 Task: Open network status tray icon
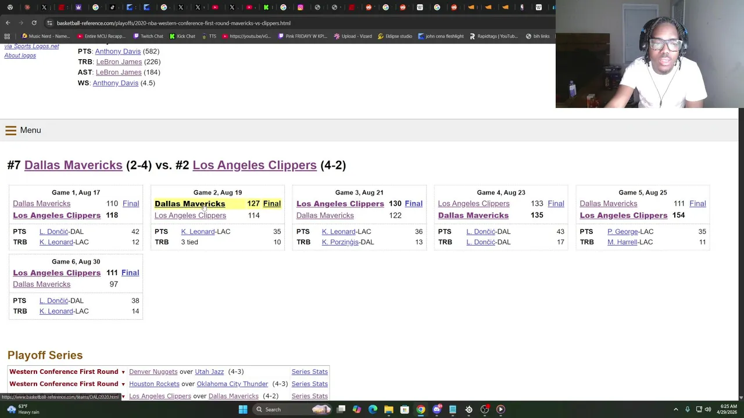699,409
